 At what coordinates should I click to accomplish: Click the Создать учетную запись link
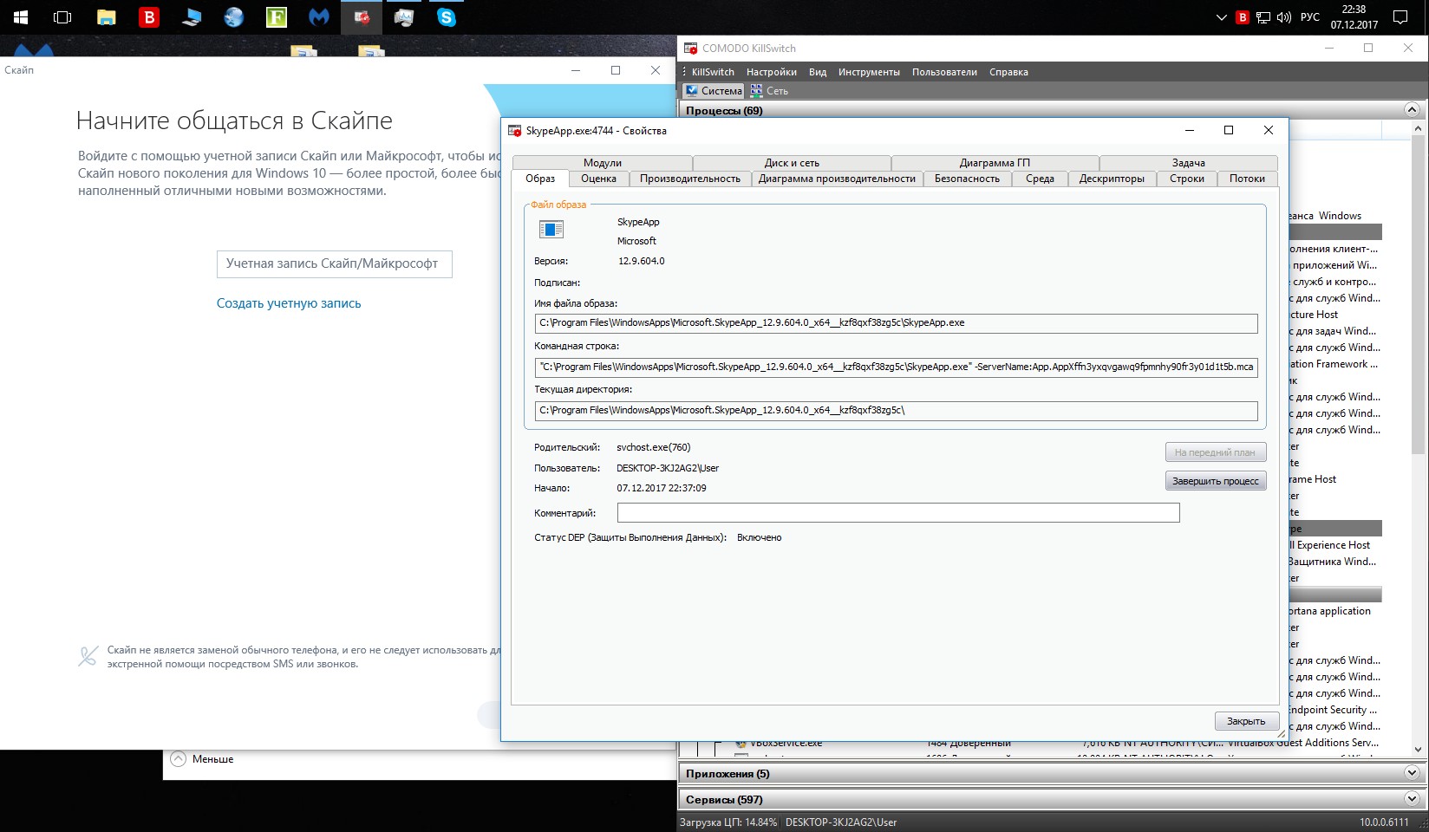tap(289, 303)
